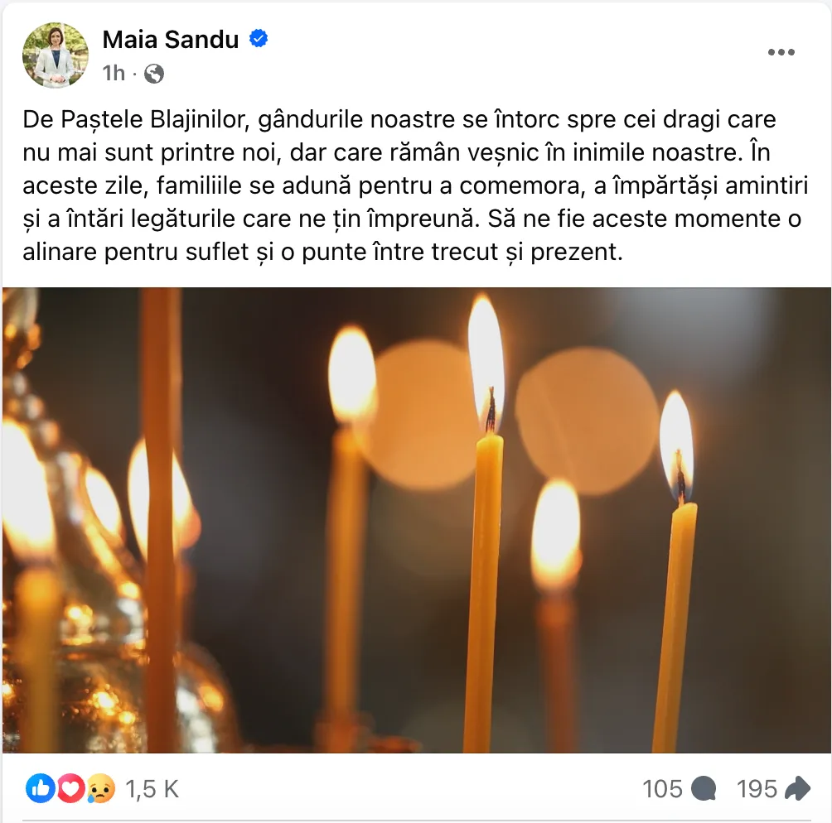Open Maia Sandu's profile picture
The width and height of the screenshot is (832, 823).
(x=56, y=55)
